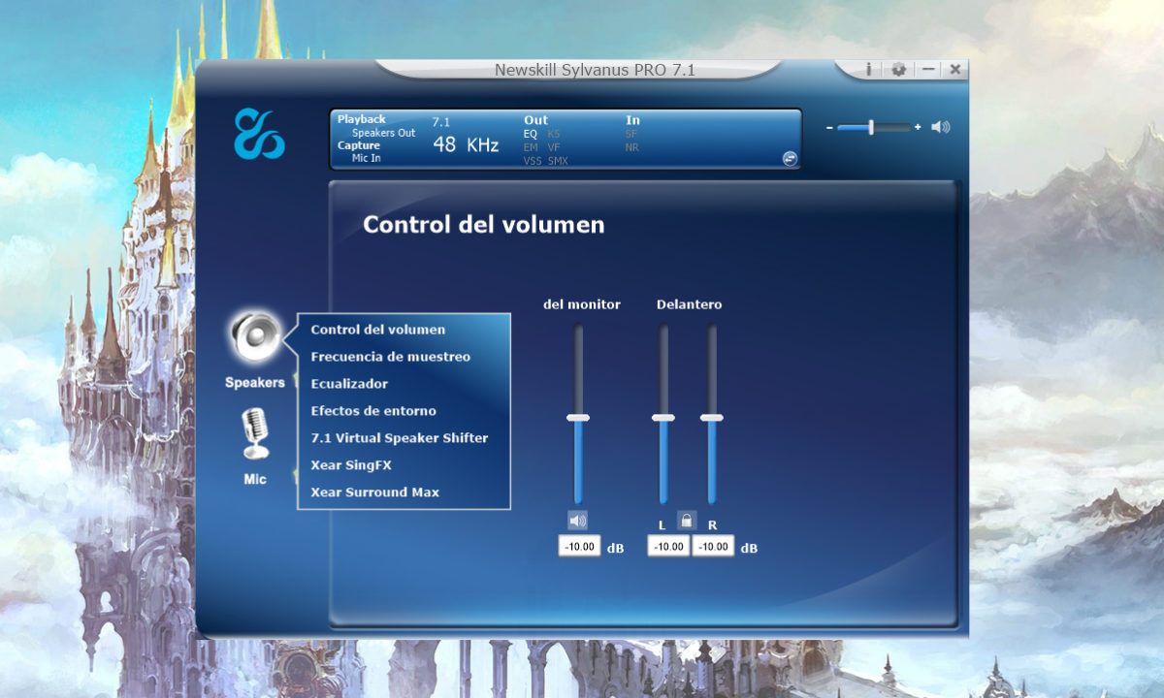
Task: Open the info icon in title bar
Action: coord(868,70)
